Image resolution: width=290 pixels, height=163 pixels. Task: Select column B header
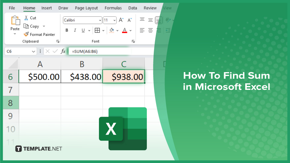pos(82,64)
